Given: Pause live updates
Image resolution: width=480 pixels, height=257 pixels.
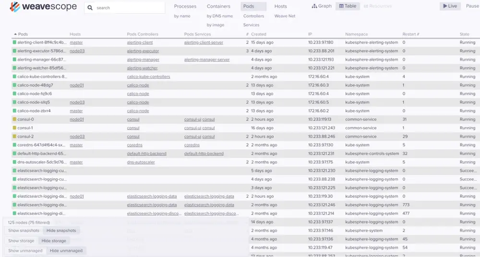Looking at the screenshot, I should click(x=473, y=6).
